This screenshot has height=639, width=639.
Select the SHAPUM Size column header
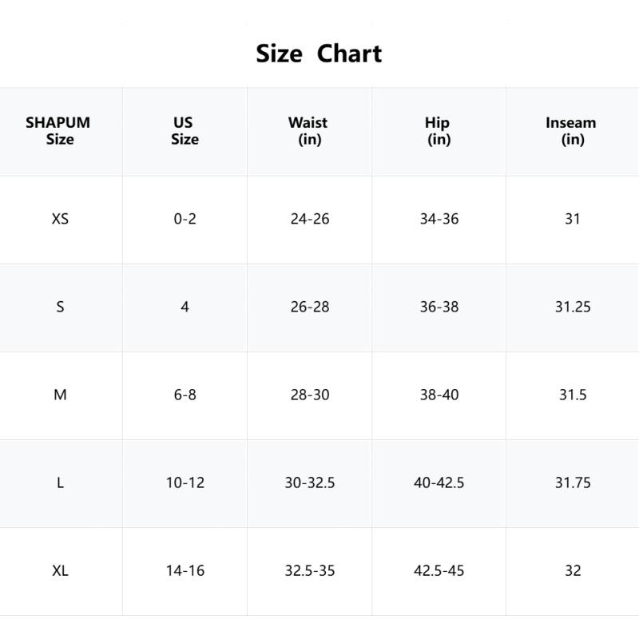(x=58, y=131)
